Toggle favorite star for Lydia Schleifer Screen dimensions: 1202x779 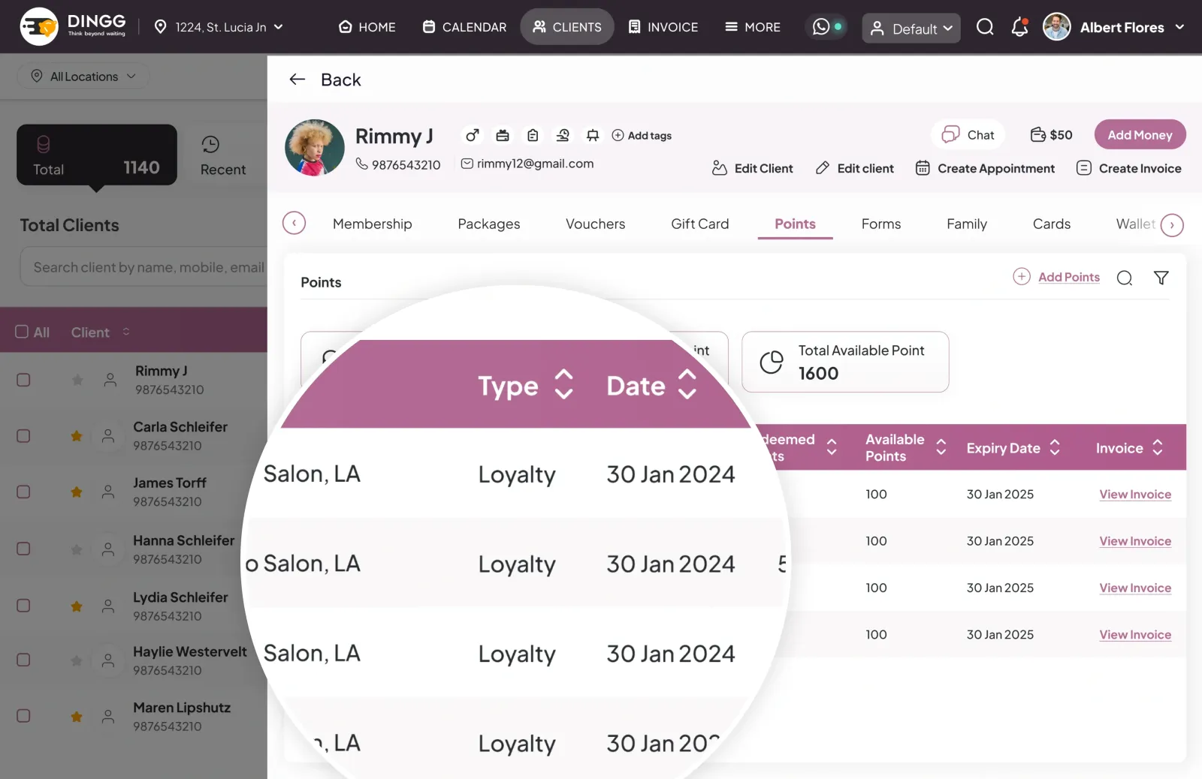click(x=76, y=606)
